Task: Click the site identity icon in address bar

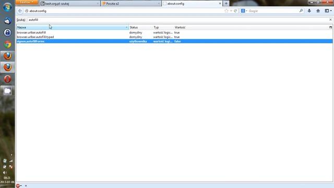Action: pos(27,11)
